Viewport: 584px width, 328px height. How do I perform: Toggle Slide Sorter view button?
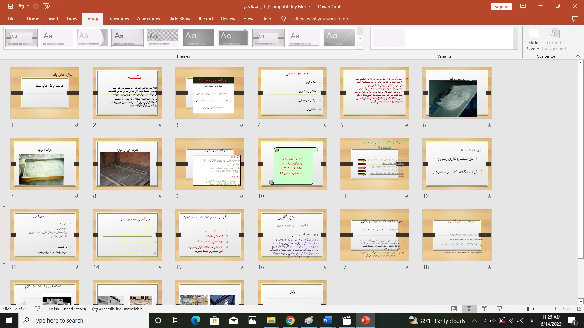pos(469,309)
